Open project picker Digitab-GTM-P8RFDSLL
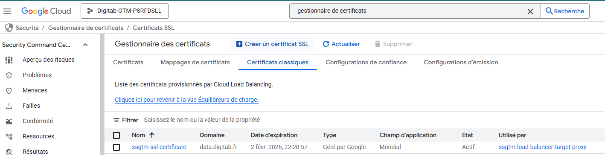This screenshot has height=155, width=605. point(125,11)
